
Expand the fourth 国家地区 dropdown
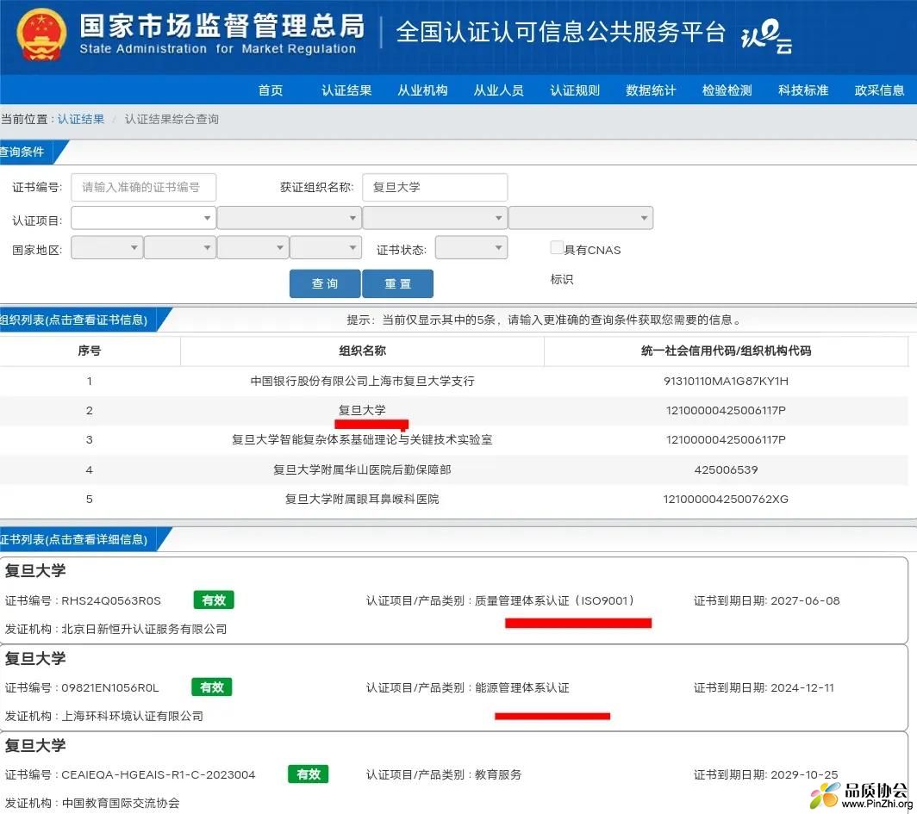pyautogui.click(x=326, y=248)
